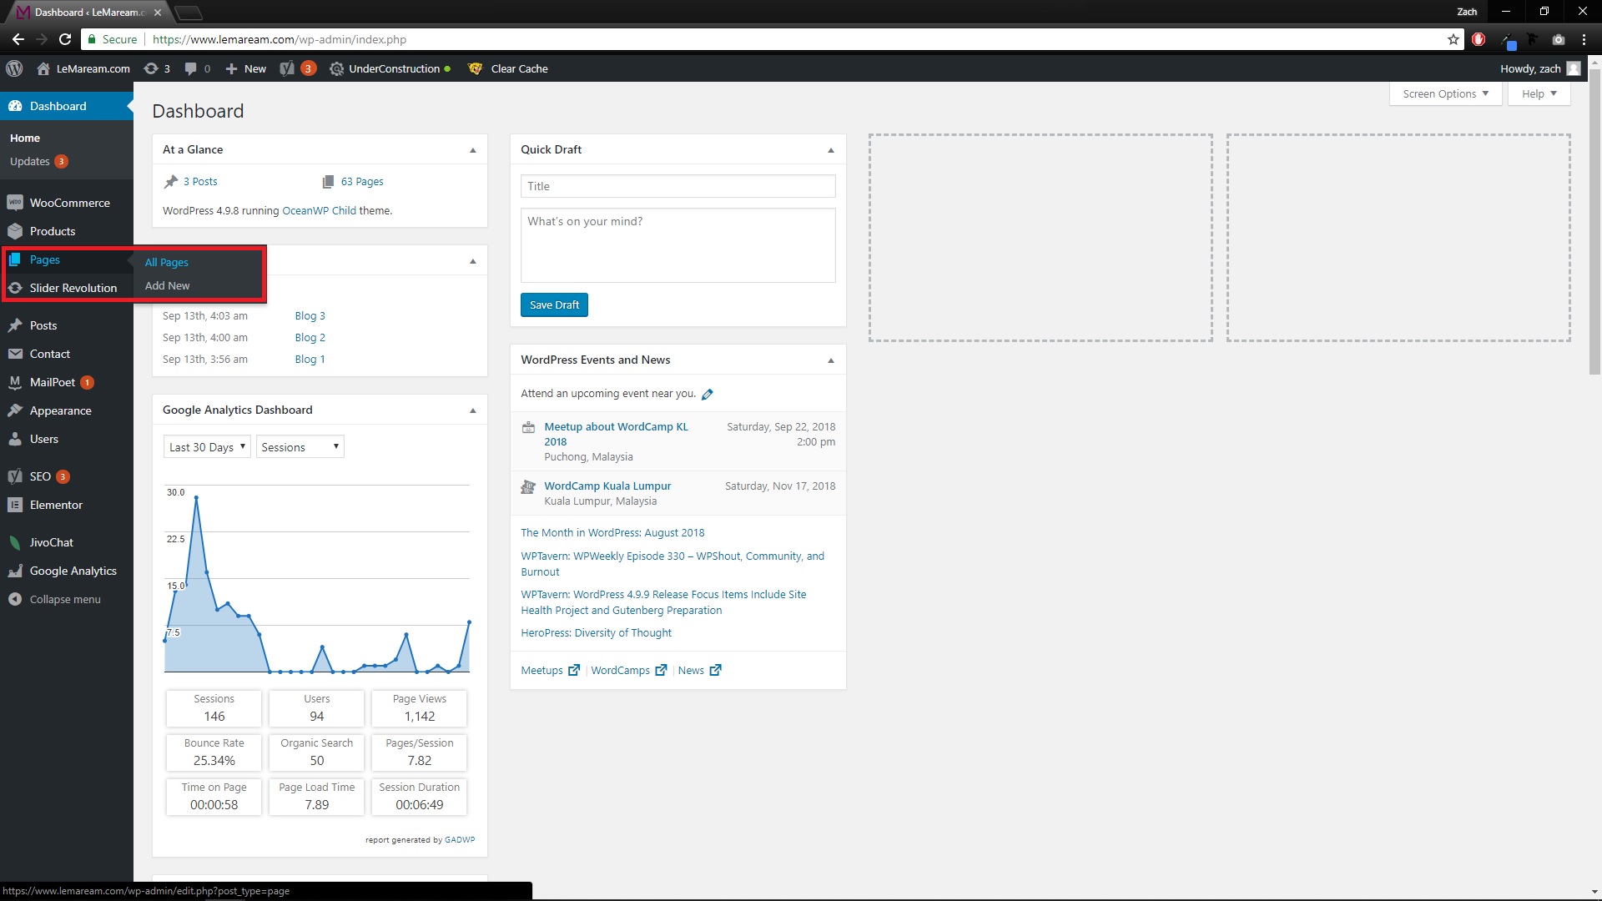Open comments bubble icon in admin bar
Image resolution: width=1602 pixels, height=901 pixels.
coord(190,68)
